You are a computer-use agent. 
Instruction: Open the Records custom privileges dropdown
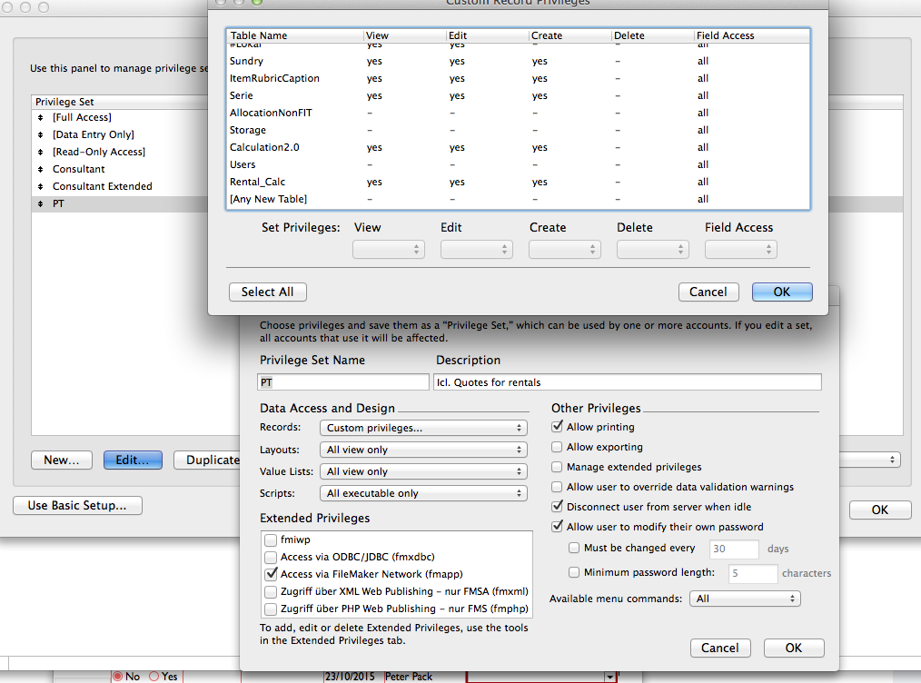[423, 428]
